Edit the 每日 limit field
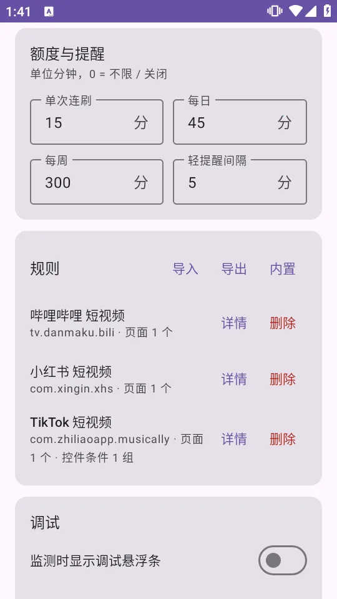This screenshot has width=337, height=599. click(240, 122)
